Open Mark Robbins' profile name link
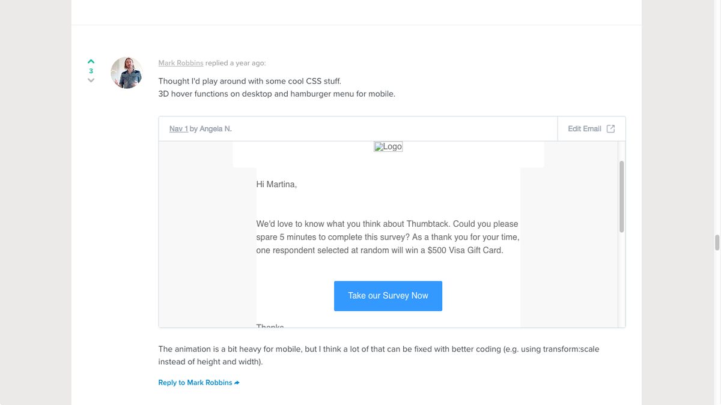721x405 pixels. [181, 63]
